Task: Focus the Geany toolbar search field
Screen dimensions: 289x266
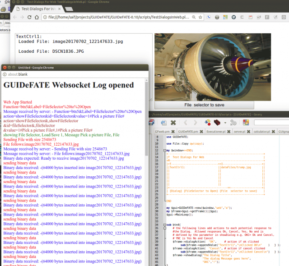Action: (271, 122)
